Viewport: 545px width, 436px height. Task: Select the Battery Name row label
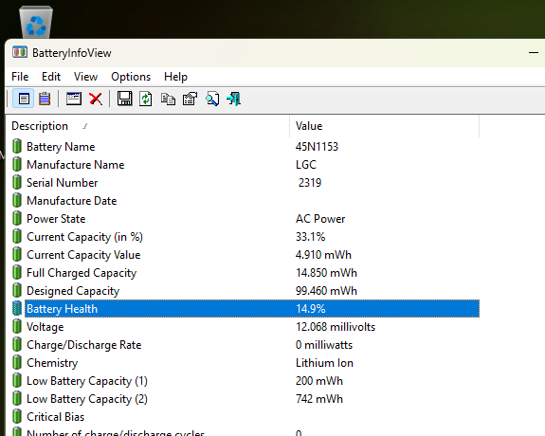pyautogui.click(x=61, y=147)
